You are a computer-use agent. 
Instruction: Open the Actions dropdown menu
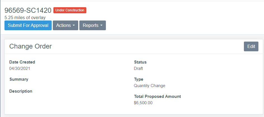point(65,25)
